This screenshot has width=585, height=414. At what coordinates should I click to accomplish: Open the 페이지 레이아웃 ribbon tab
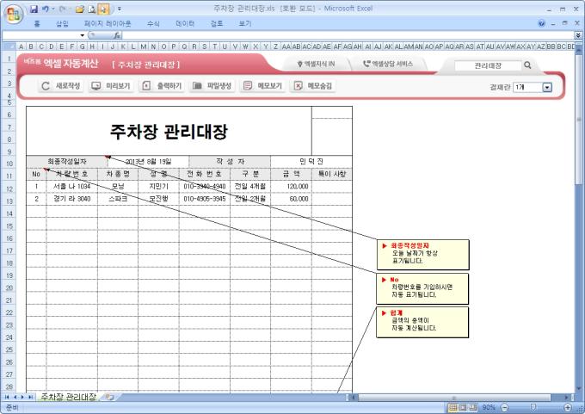pos(108,23)
